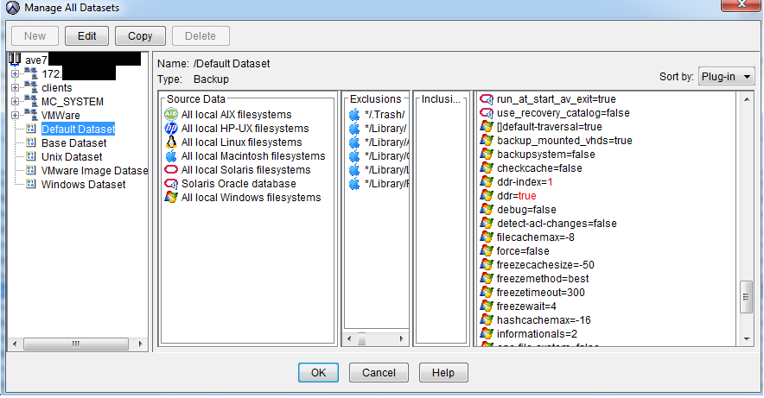
Task: Click the options list vertical scrollbar thumb
Action: click(747, 297)
